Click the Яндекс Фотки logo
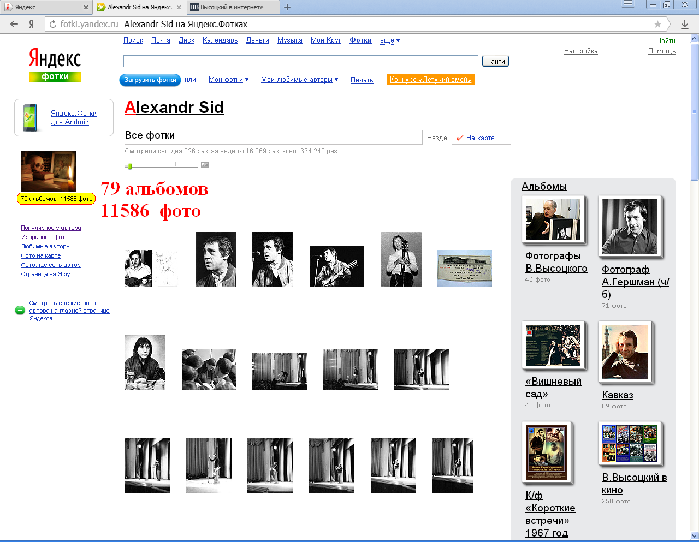 55,65
